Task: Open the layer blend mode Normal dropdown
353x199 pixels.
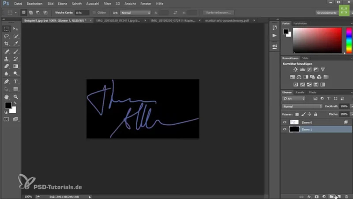Action: 302,106
